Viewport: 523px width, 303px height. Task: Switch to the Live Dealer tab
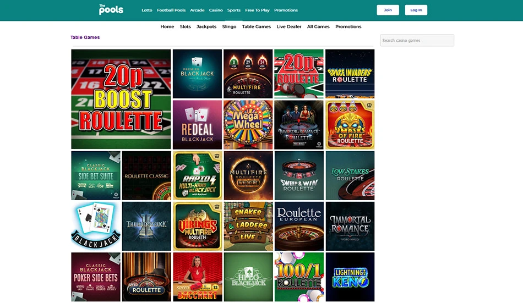pyautogui.click(x=289, y=26)
